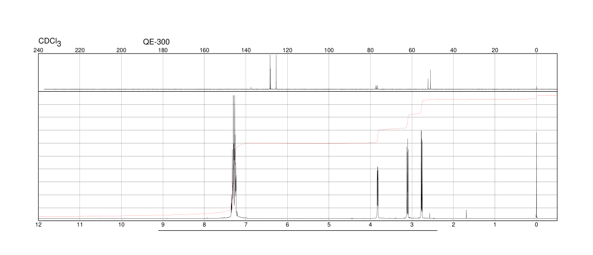Click the 9 ppm label on bottom axis

(x=163, y=225)
